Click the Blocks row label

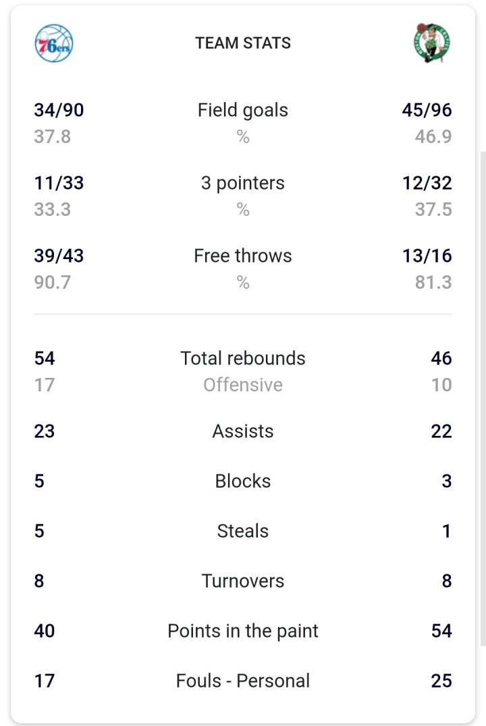pyautogui.click(x=243, y=481)
